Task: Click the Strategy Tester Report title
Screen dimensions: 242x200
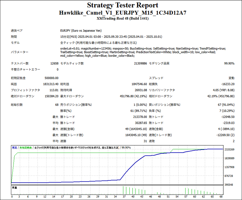Action: pyautogui.click(x=122, y=5)
